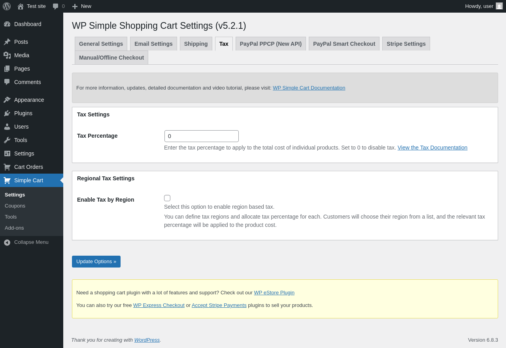Open the Dashboard gauge icon

click(7, 24)
